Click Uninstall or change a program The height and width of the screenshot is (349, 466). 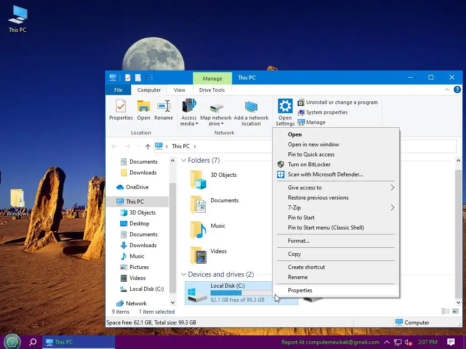(338, 102)
